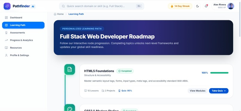Click 12 Lessons text

tap(93, 91)
